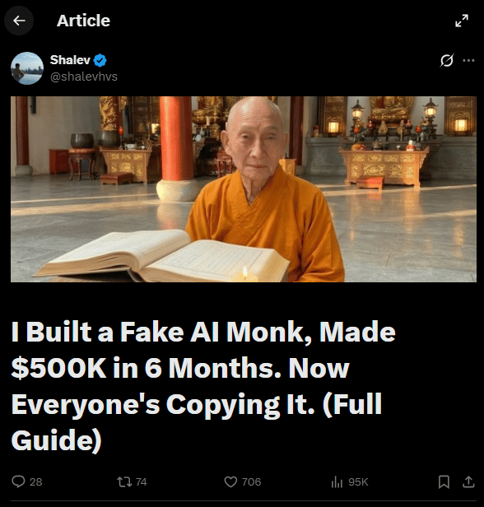Repost using the arrows icon

[124, 481]
